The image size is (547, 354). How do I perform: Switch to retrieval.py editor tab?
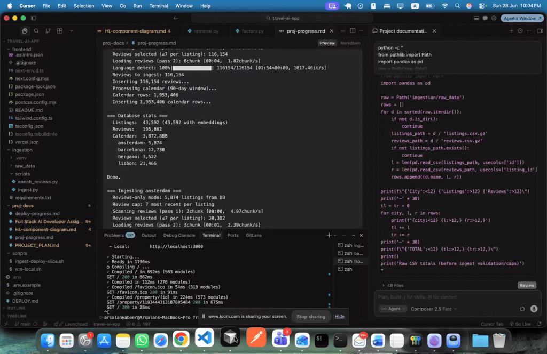206,31
